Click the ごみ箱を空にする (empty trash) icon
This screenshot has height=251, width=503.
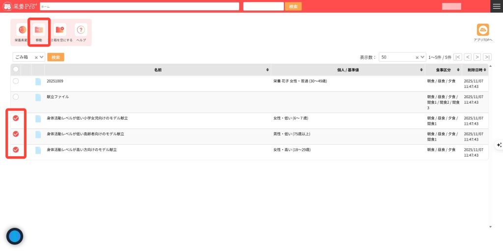60,30
